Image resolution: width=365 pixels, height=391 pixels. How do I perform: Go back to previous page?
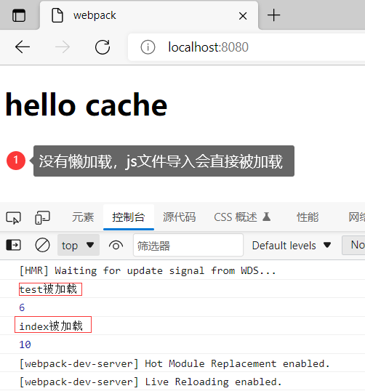point(23,47)
